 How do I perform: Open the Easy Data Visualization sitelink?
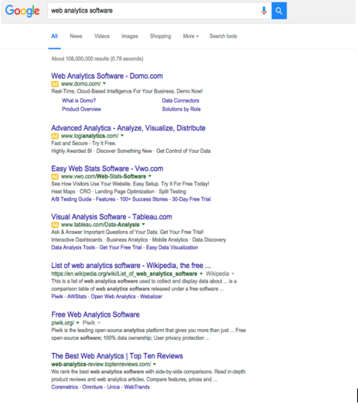click(172, 247)
